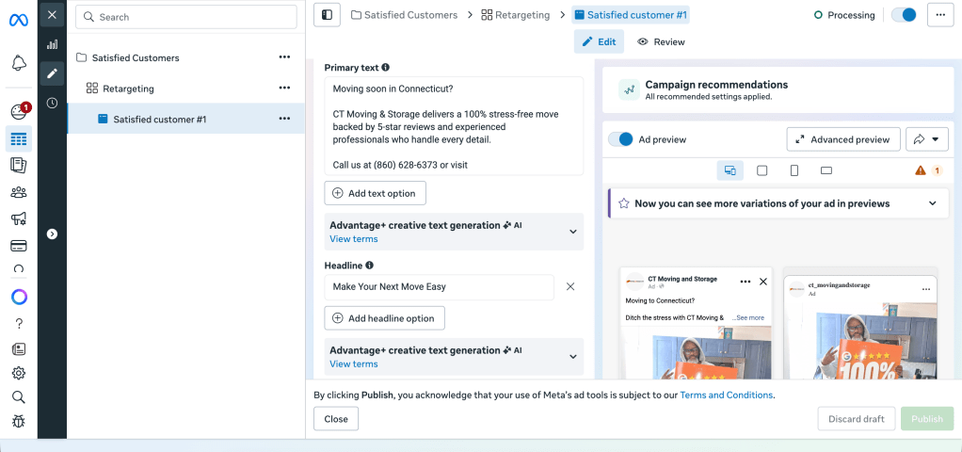Switch to the Review tab
The height and width of the screenshot is (452, 962).
661,41
